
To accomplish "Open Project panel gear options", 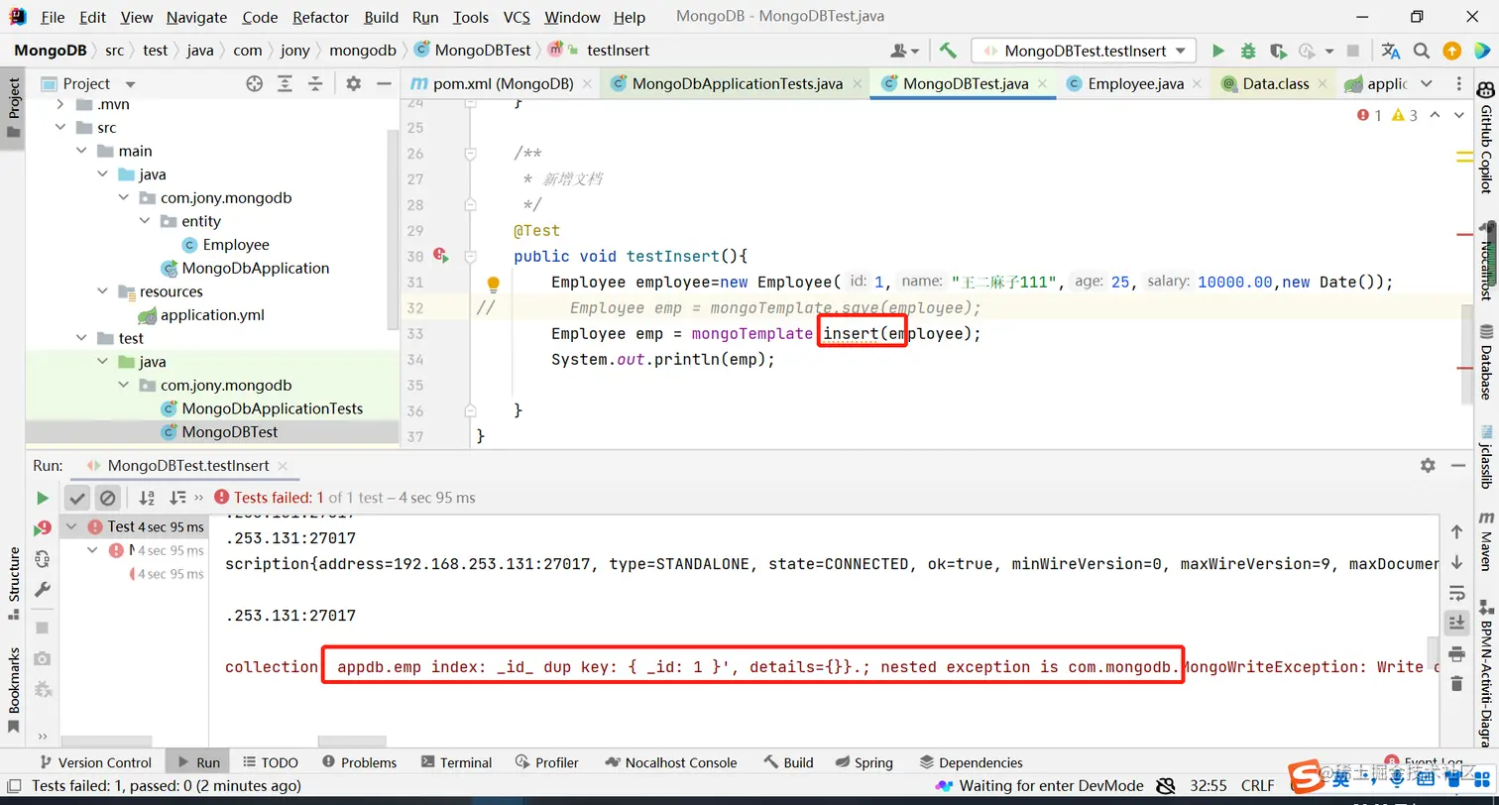I will pyautogui.click(x=354, y=84).
